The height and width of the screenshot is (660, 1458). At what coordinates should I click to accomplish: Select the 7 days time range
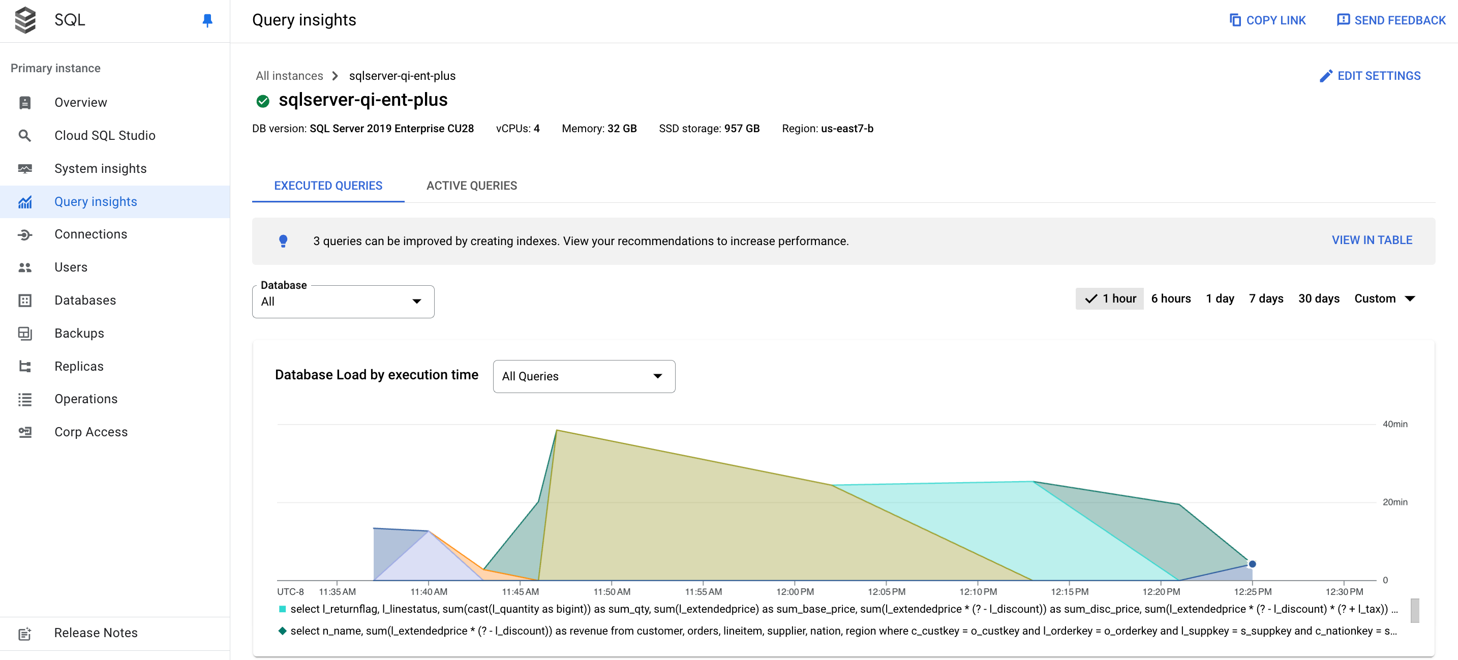coord(1266,298)
